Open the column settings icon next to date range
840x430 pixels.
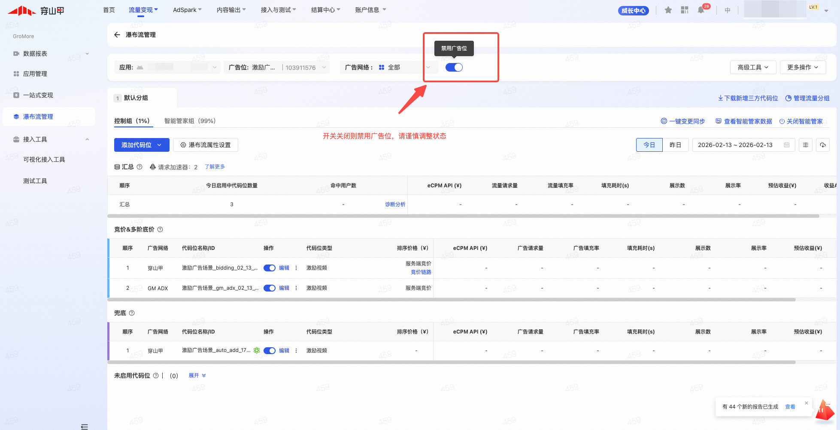tap(806, 145)
